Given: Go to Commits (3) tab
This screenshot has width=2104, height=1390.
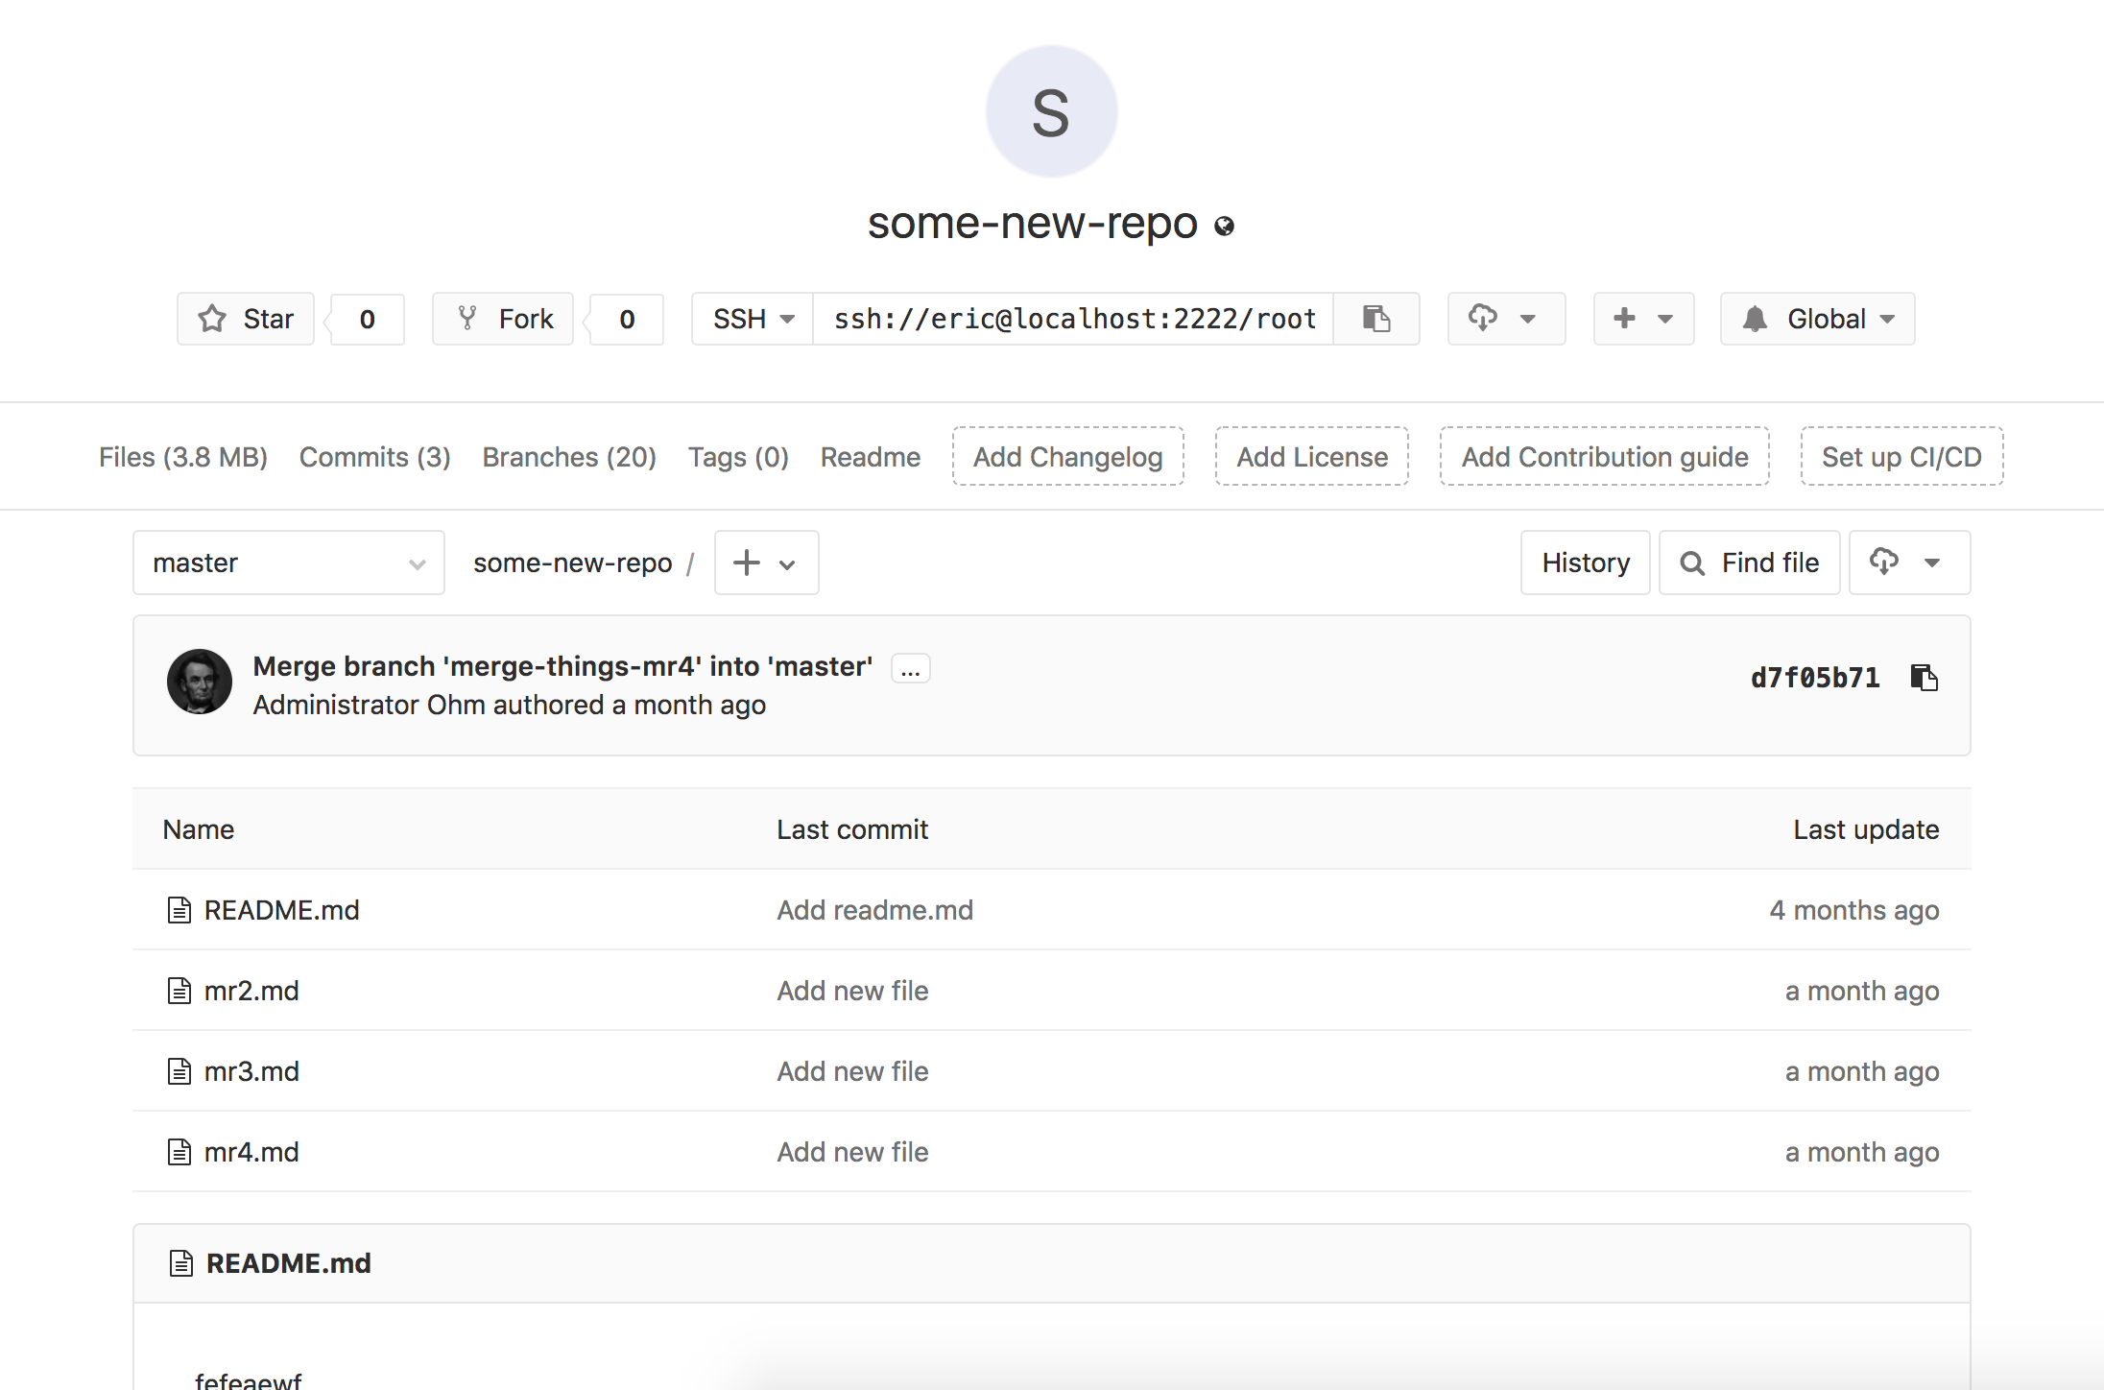Looking at the screenshot, I should (374, 457).
